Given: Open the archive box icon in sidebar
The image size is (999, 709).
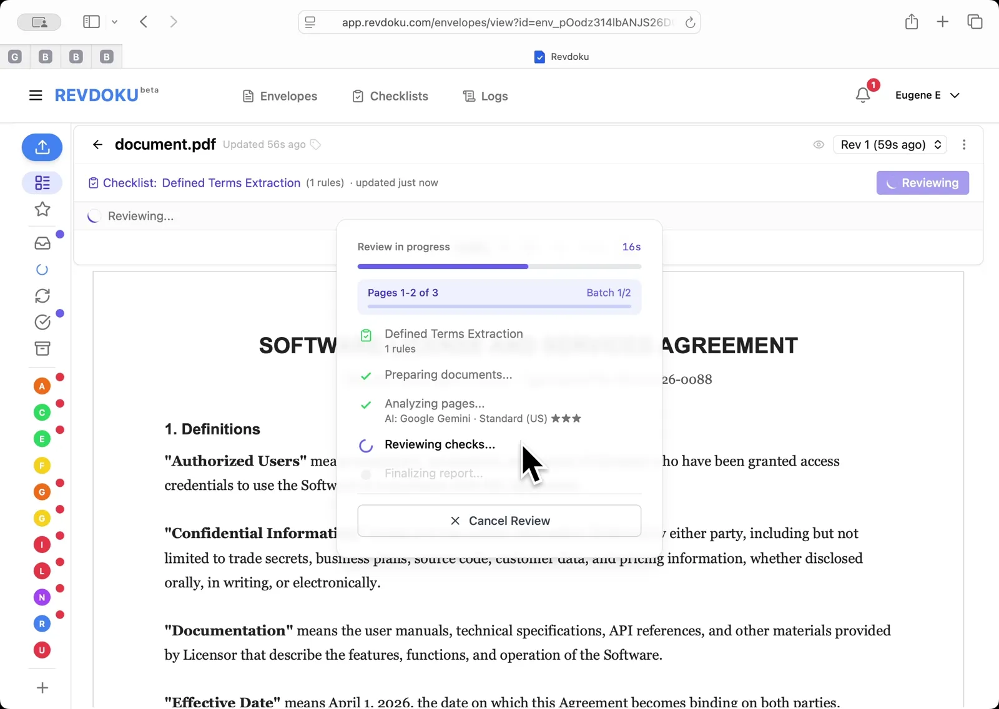Looking at the screenshot, I should (42, 348).
